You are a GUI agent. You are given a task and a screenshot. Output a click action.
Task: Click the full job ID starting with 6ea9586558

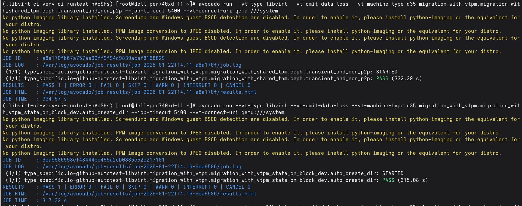pos(103,160)
